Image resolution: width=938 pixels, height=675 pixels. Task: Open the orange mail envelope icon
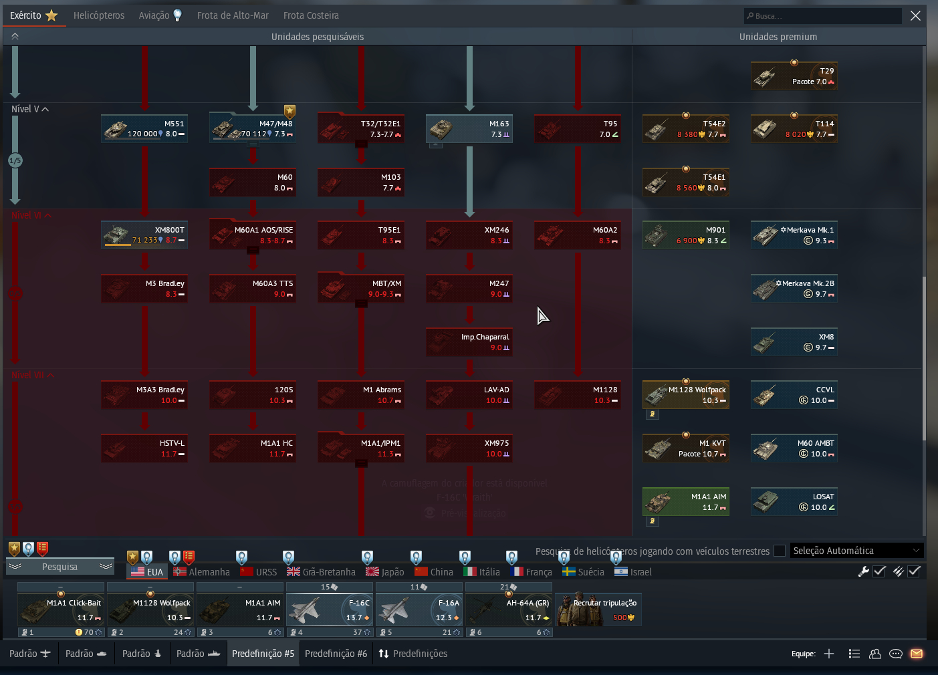917,654
